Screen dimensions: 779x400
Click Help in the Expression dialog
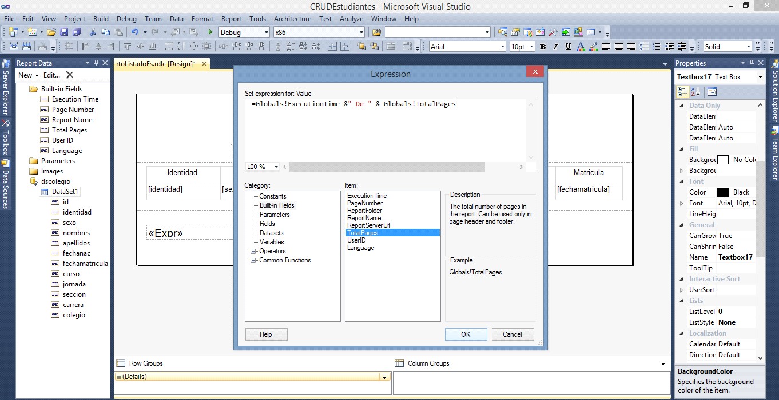[x=266, y=334]
